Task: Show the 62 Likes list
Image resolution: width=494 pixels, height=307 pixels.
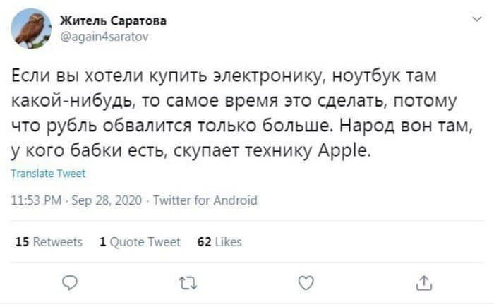Action: tap(219, 242)
